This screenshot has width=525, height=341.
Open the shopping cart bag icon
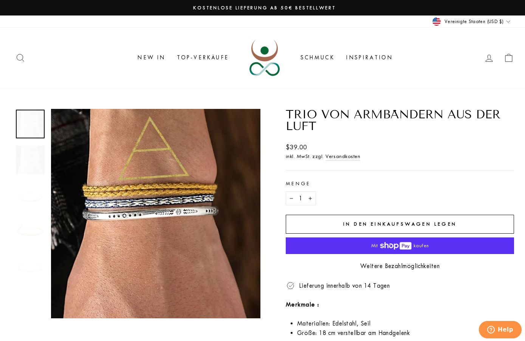(509, 58)
